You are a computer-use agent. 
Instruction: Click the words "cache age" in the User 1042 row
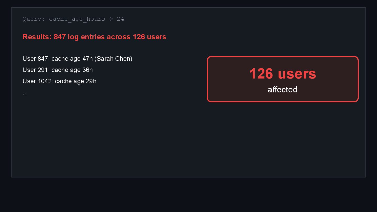point(69,81)
